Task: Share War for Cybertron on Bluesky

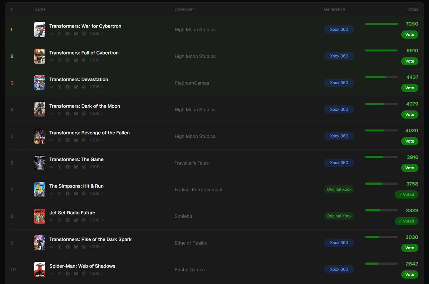Action: [76, 34]
